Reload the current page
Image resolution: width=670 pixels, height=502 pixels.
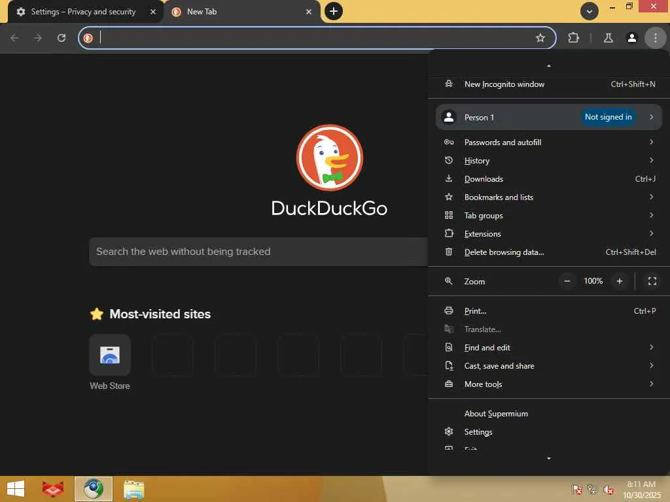coord(62,38)
